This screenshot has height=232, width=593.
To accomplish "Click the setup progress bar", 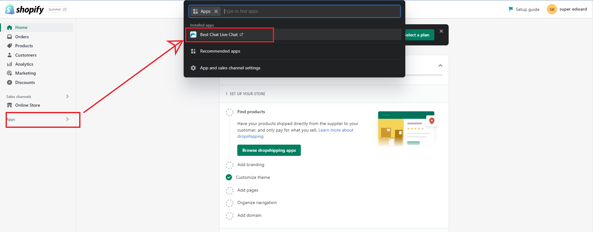I will [x=424, y=75].
